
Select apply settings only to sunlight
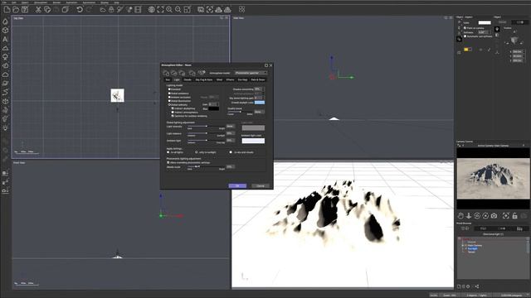pos(197,152)
